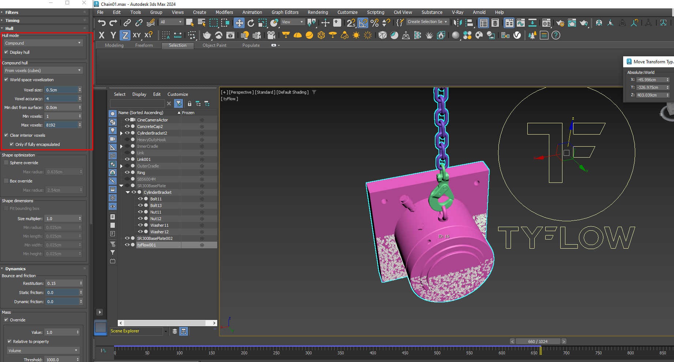
Task: Click the Redo arrow icon
Action: (x=113, y=23)
